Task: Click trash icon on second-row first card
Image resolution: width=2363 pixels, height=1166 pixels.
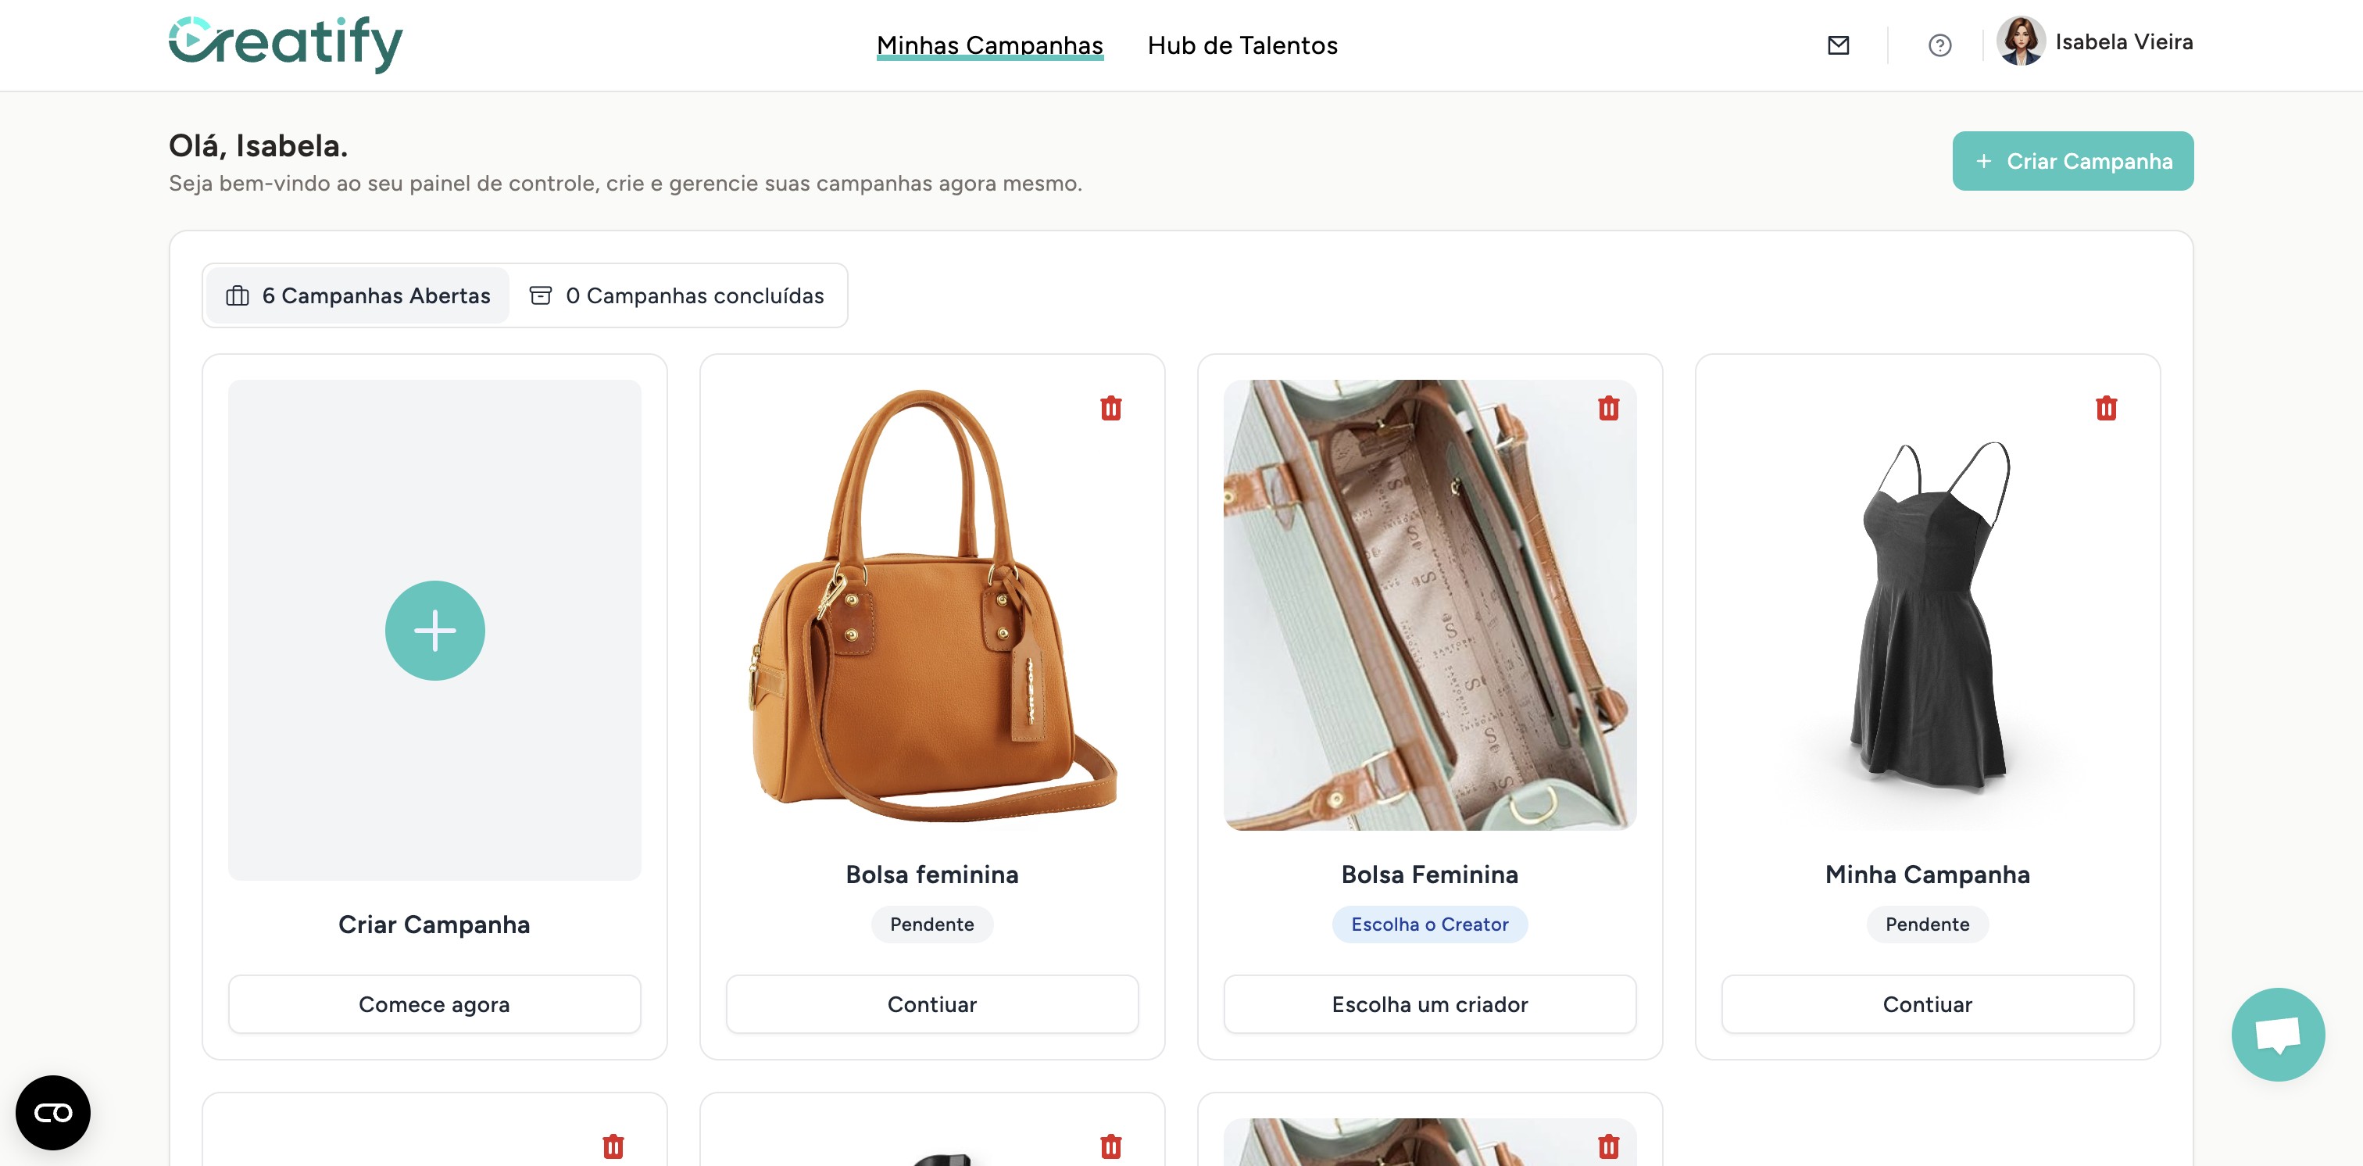Action: [x=613, y=1146]
